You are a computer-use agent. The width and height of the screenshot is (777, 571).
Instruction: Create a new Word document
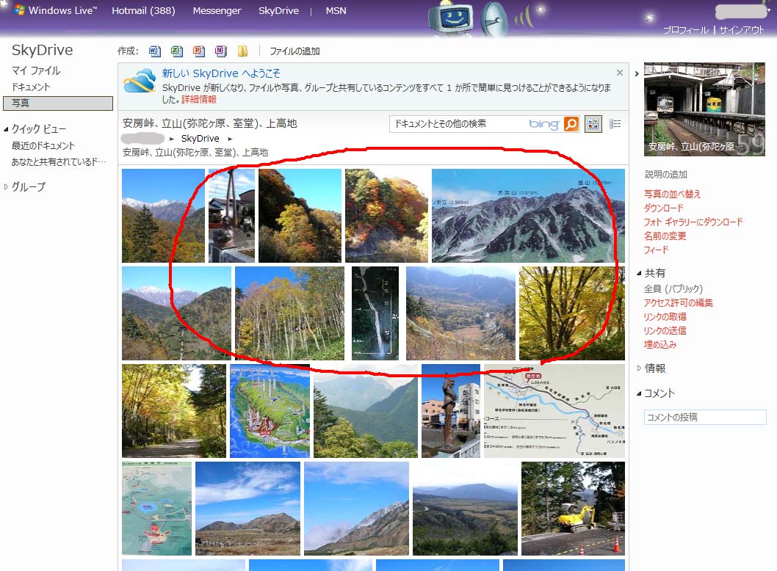(154, 51)
